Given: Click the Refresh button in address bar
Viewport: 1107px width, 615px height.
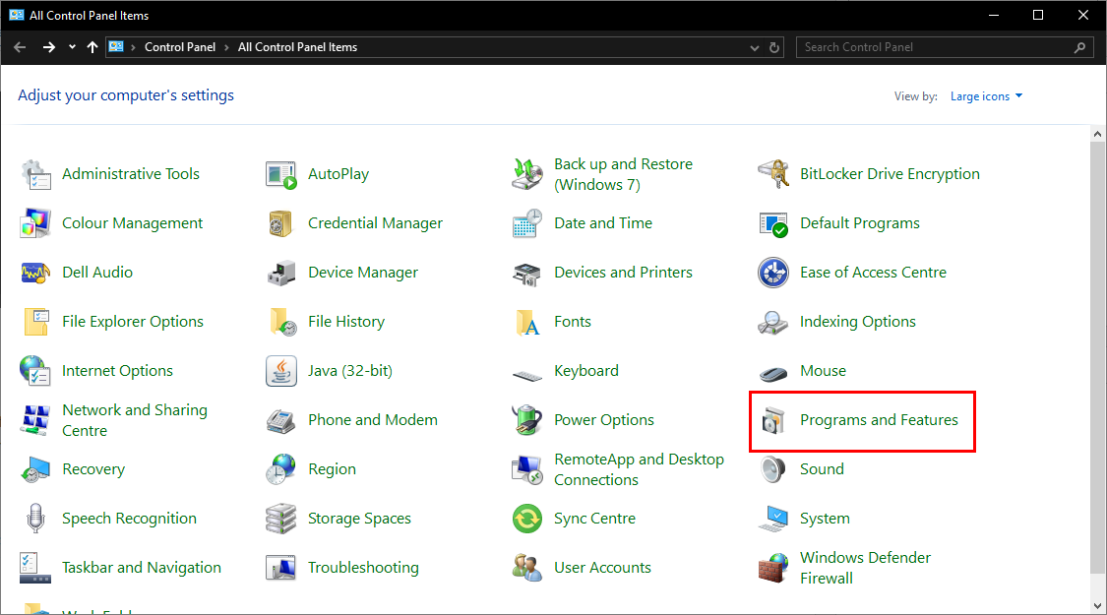Looking at the screenshot, I should click(x=775, y=47).
